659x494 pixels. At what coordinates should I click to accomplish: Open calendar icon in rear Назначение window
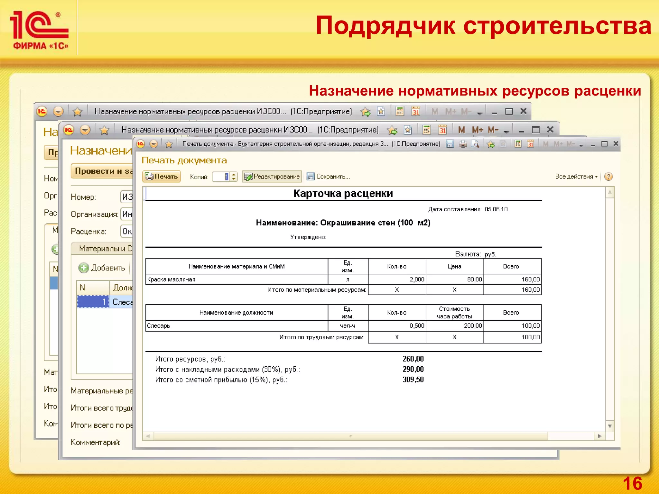[416, 111]
